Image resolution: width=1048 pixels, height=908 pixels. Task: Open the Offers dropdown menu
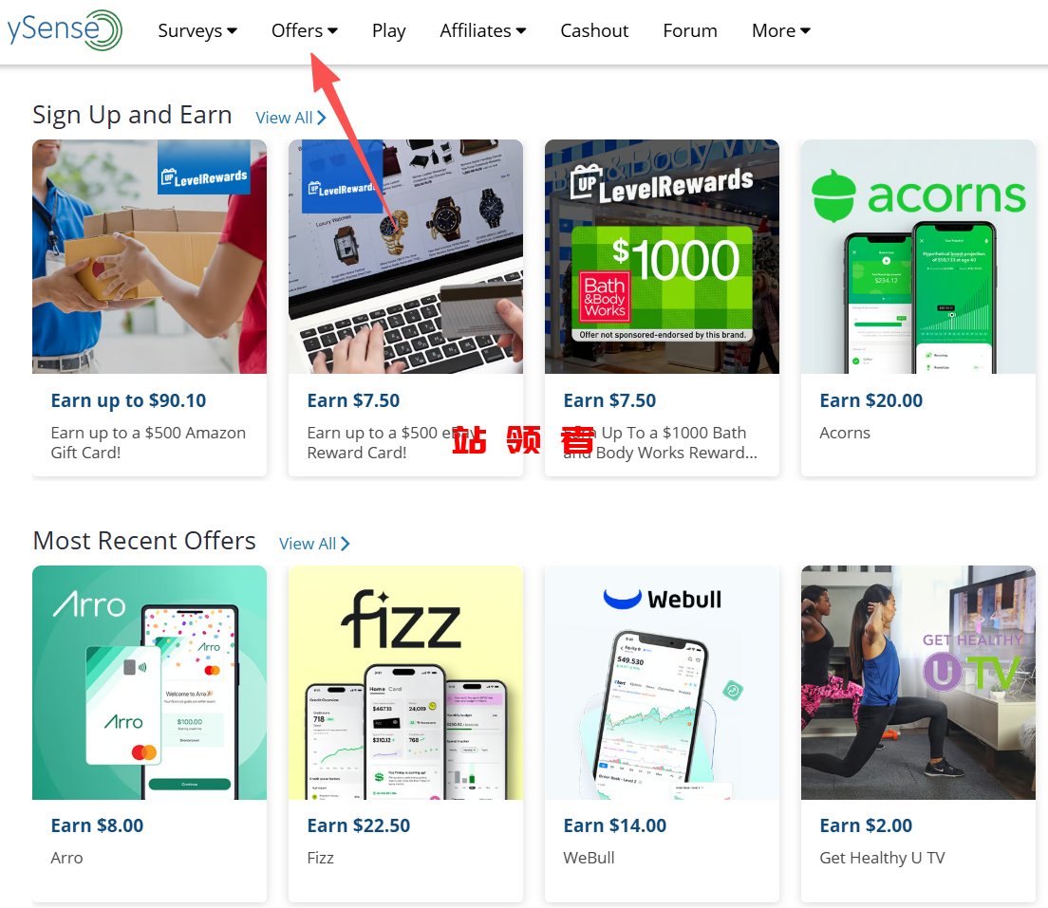(x=304, y=30)
